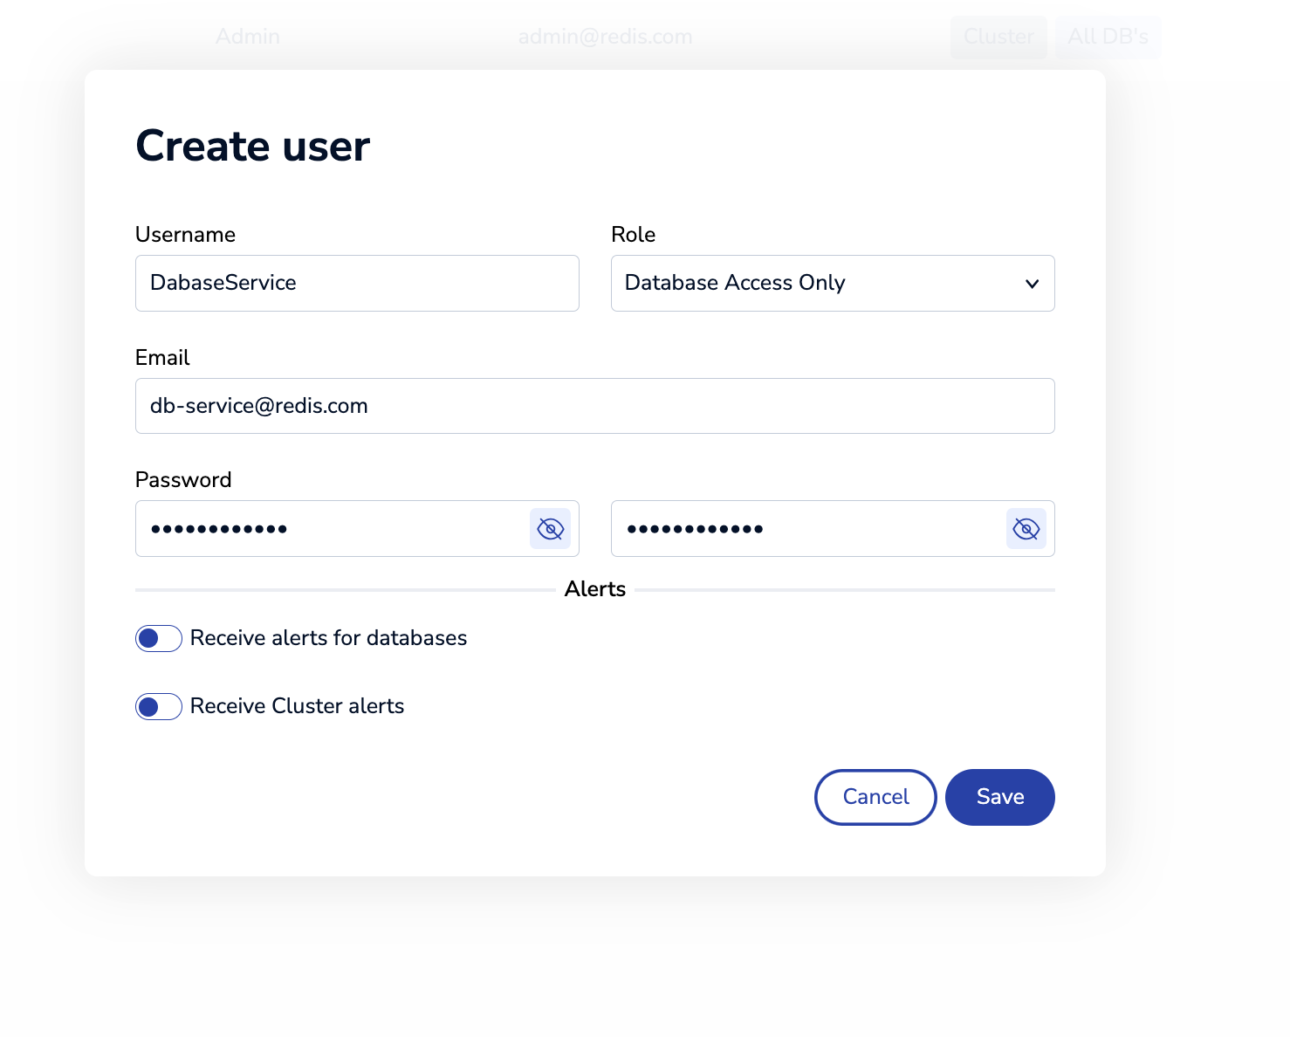Focus the first Password input field
The image size is (1290, 1037).
332,529
